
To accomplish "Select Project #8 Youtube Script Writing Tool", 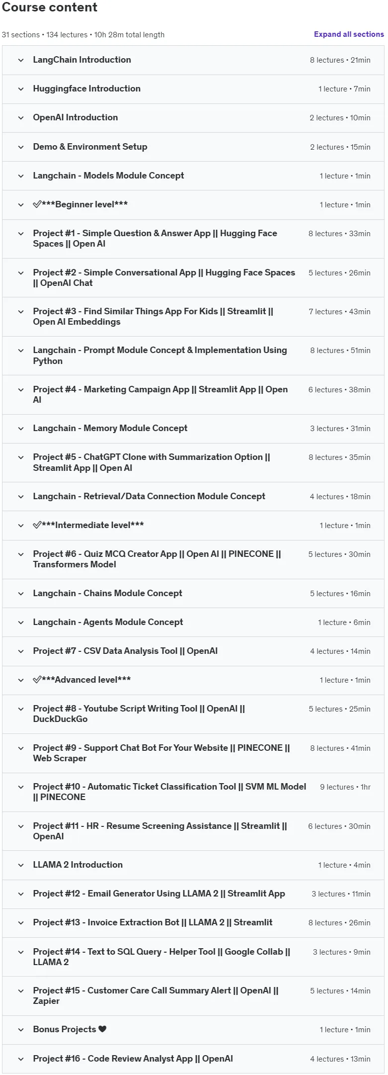I will [193, 714].
